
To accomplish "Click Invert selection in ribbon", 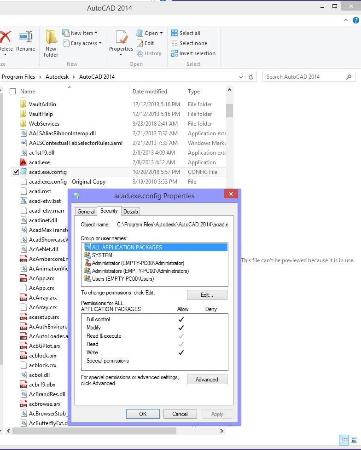I will click(x=193, y=53).
